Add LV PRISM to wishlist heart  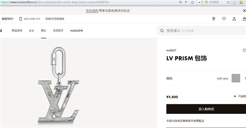click(244, 50)
